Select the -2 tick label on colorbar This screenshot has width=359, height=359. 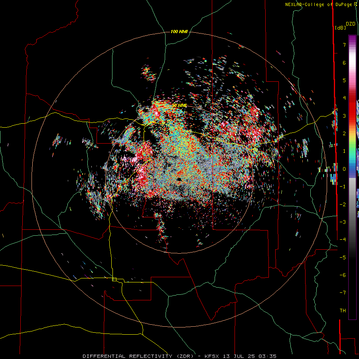pos(343,205)
